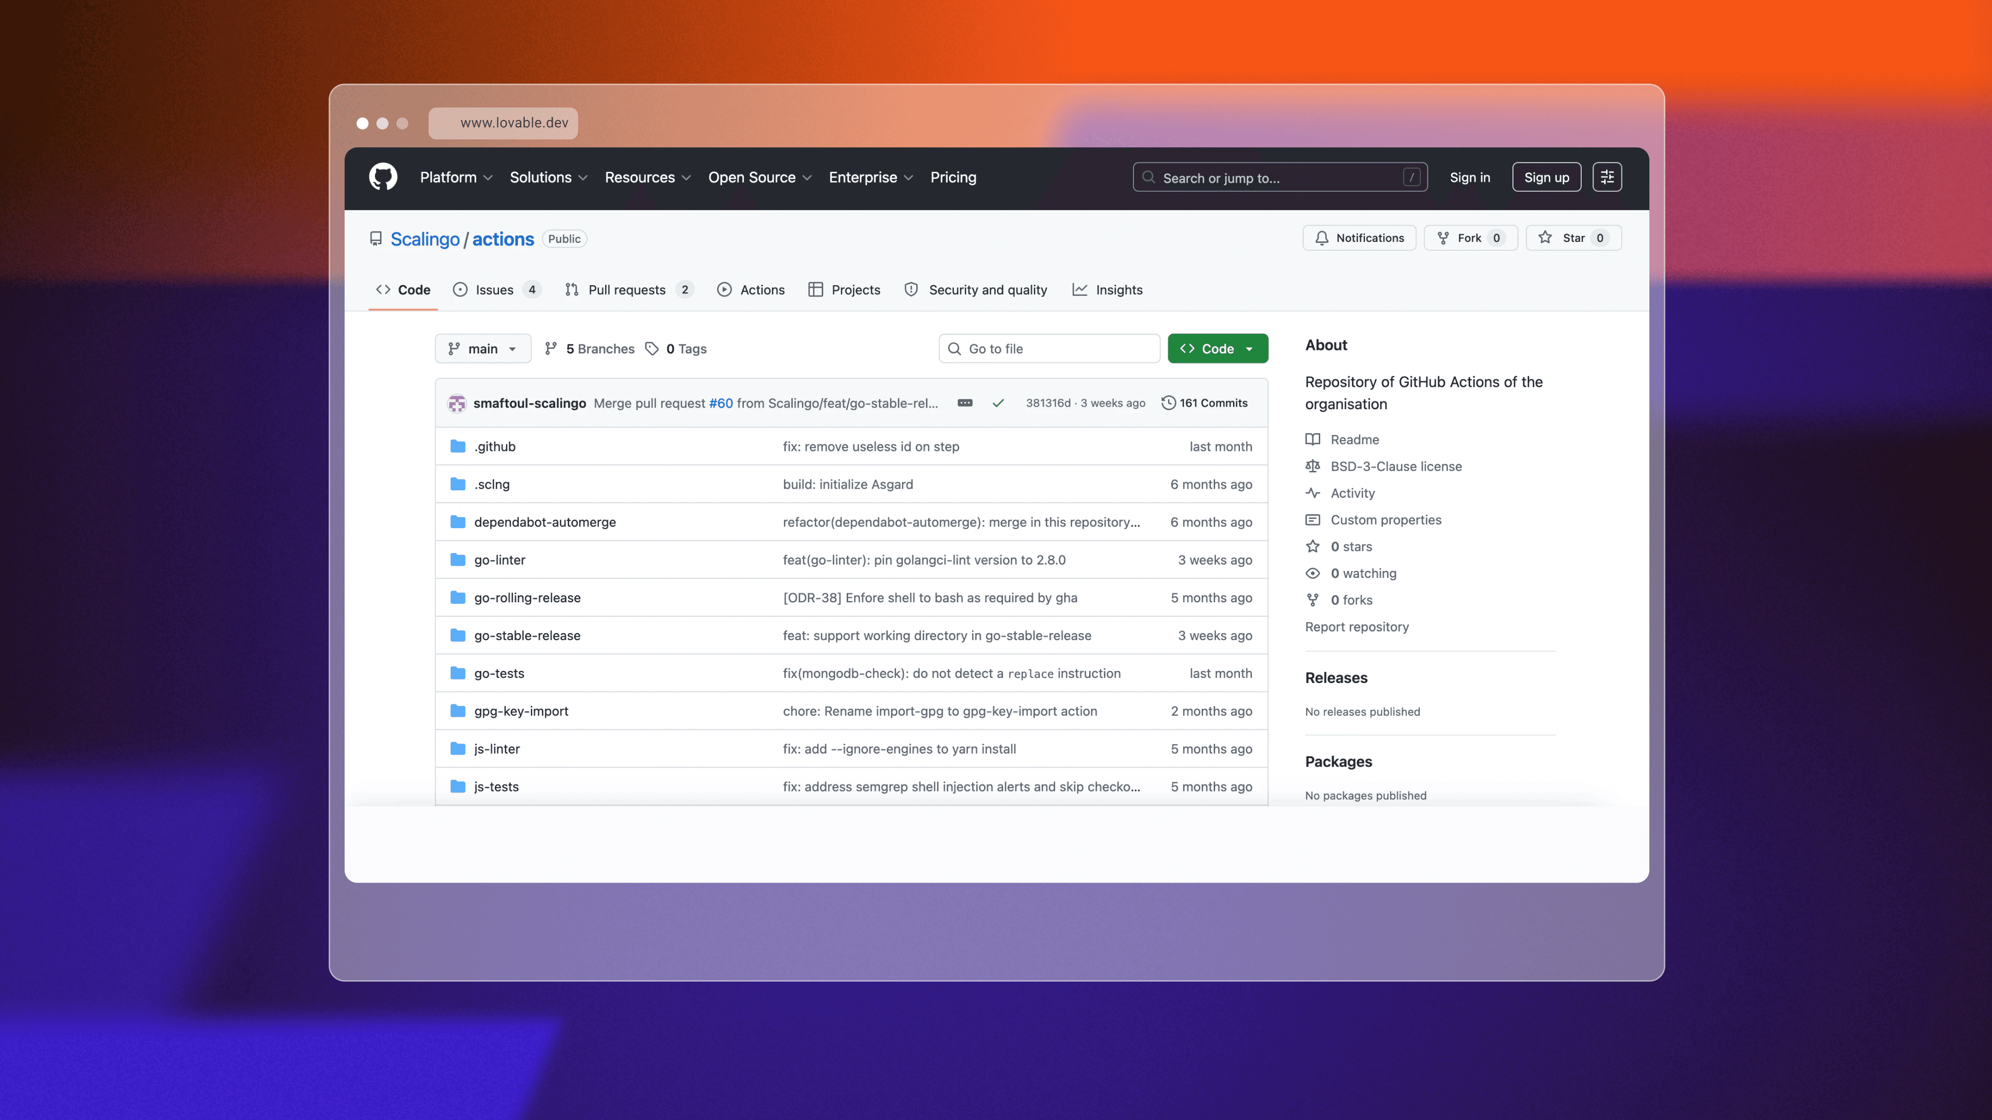Open the Security and quality tab
1992x1120 pixels.
point(976,290)
